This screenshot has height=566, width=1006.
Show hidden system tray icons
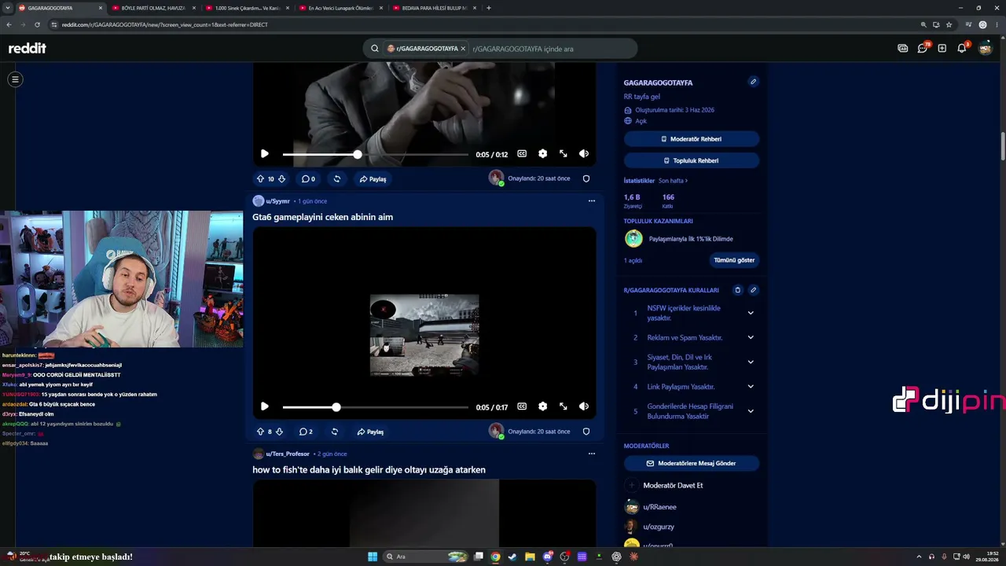pos(919,557)
